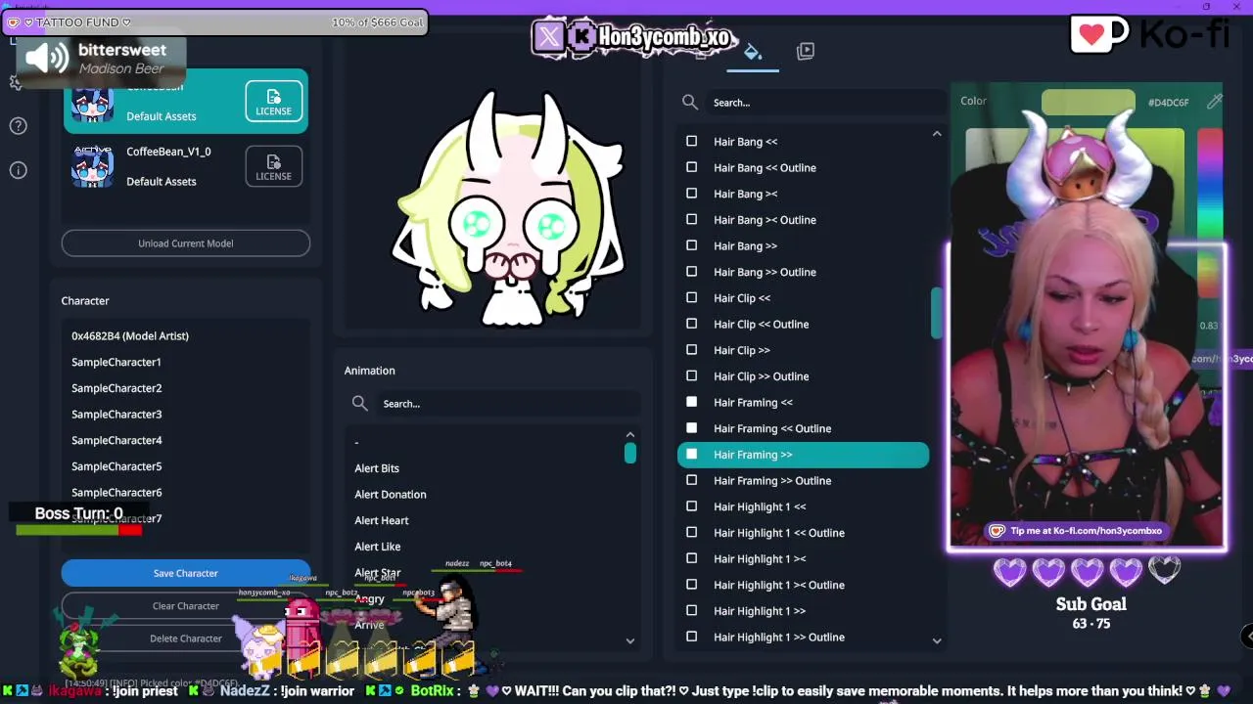Click the animation list scrollbar thumb
This screenshot has width=1253, height=704.
pyautogui.click(x=630, y=453)
